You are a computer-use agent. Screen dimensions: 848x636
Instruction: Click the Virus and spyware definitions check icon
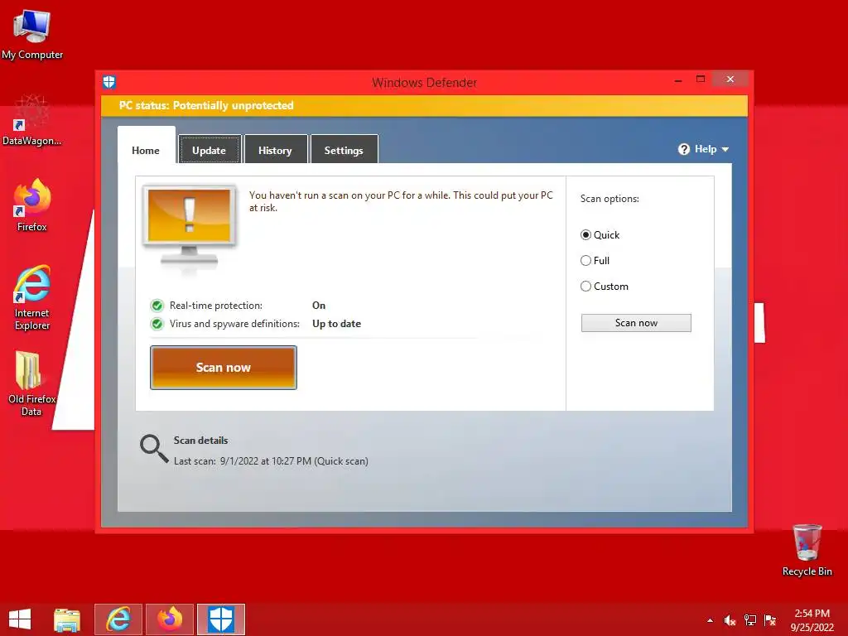click(x=157, y=324)
